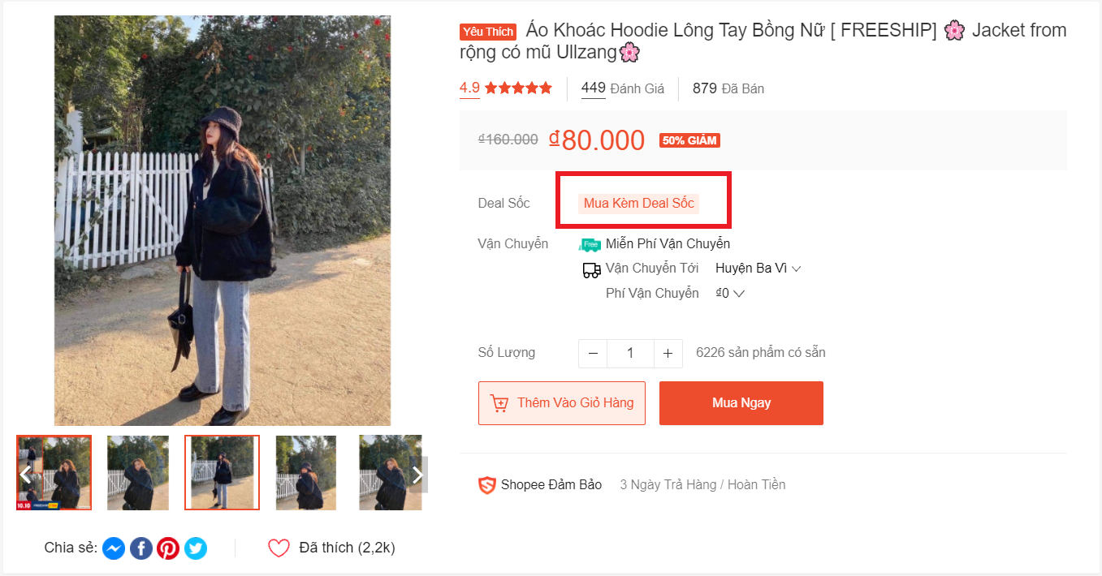1102x576 pixels.
Task: Click the heart icon to like product
Action: [279, 548]
